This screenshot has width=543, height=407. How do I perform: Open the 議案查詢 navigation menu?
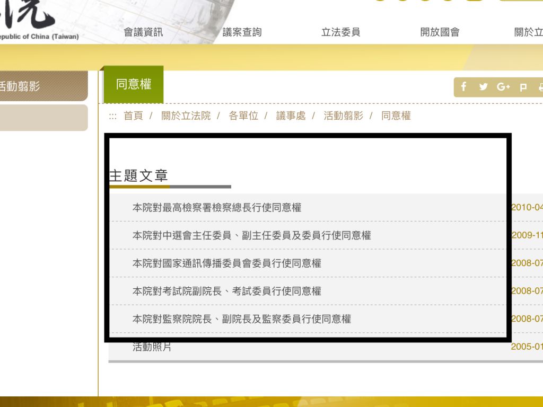[x=242, y=32]
